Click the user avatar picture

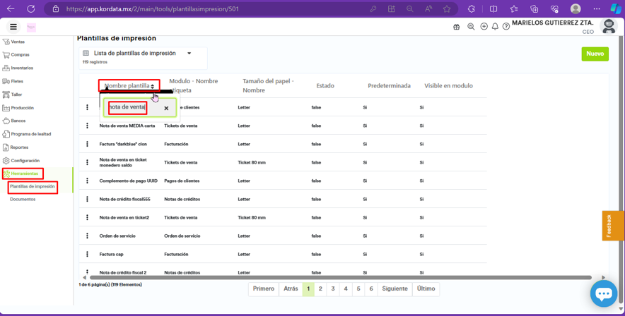pos(608,26)
